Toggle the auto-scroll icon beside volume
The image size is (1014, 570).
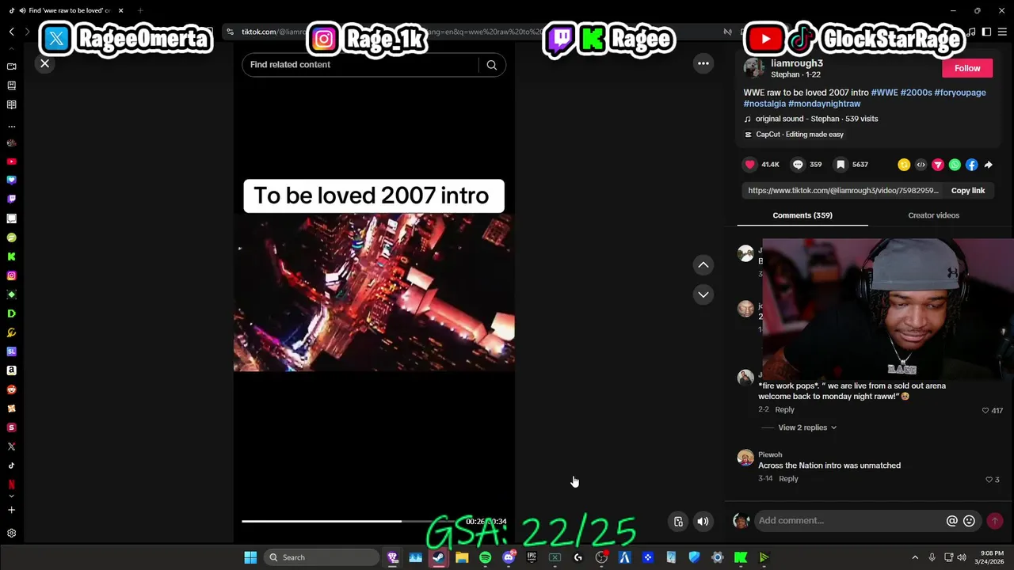tap(678, 522)
